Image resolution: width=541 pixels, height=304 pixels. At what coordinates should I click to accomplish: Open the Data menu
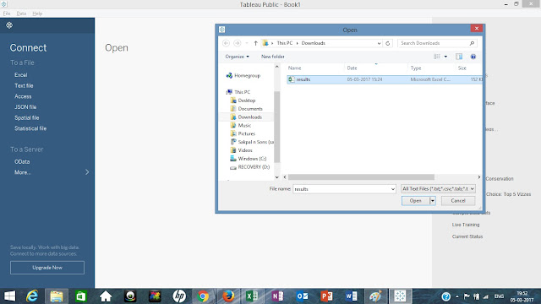click(21, 14)
